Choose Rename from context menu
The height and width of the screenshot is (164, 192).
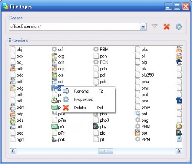pyautogui.click(x=81, y=91)
